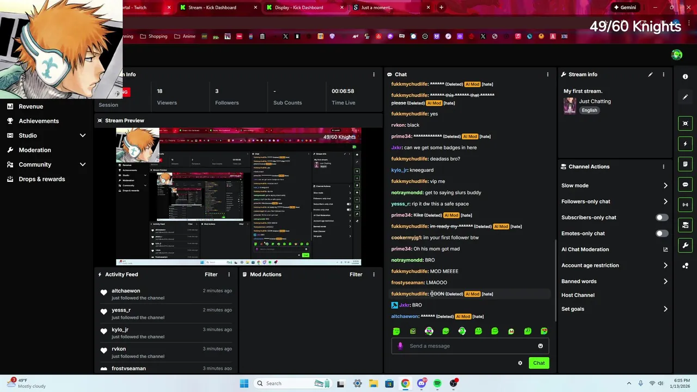Click the wrench icon in the right toolbar

(x=685, y=245)
